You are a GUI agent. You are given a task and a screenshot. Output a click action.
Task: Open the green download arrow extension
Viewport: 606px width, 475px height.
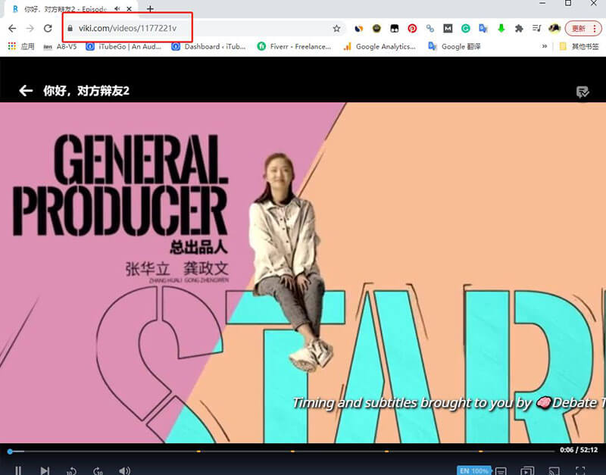pos(501,28)
